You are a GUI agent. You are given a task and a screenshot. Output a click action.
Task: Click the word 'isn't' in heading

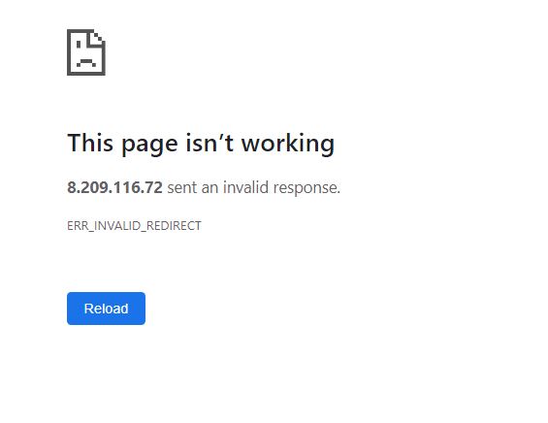(x=210, y=143)
